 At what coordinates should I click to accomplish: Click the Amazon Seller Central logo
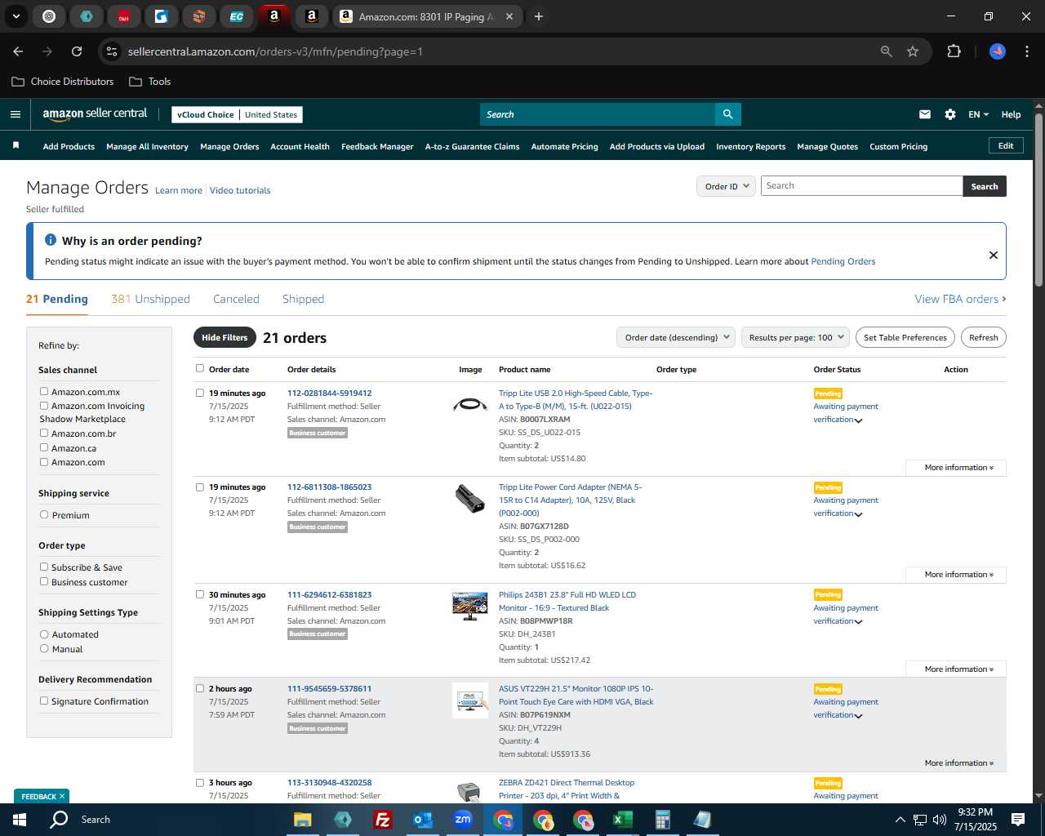pos(95,114)
